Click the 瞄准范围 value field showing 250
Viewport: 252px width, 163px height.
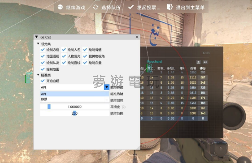click(74, 113)
